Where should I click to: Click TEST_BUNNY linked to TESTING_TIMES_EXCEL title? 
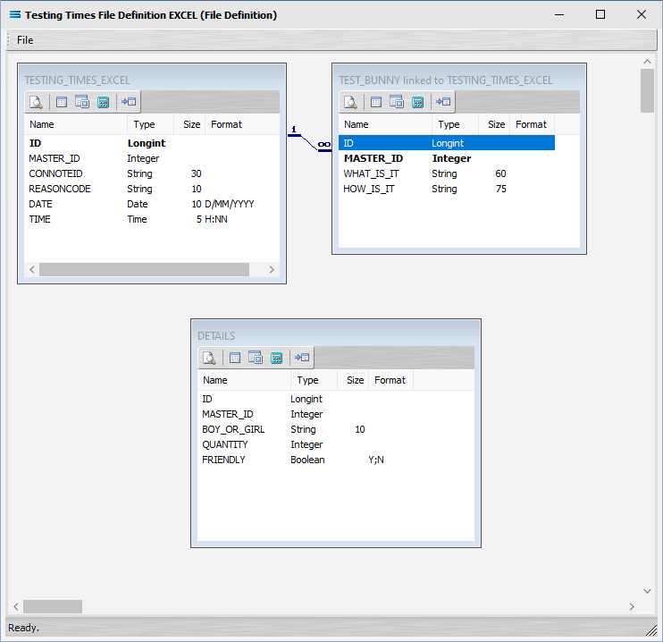446,80
